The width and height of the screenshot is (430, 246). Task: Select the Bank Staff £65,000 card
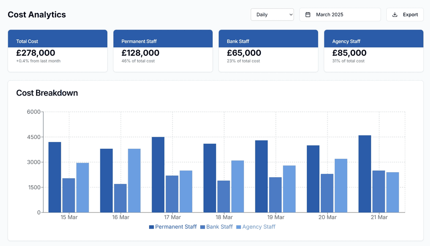[x=268, y=51]
